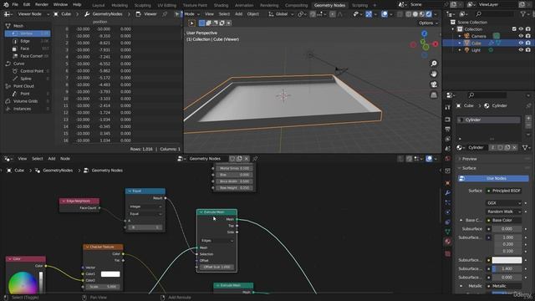Hide Cube in the outliner
The image size is (535, 301).
[521, 43]
